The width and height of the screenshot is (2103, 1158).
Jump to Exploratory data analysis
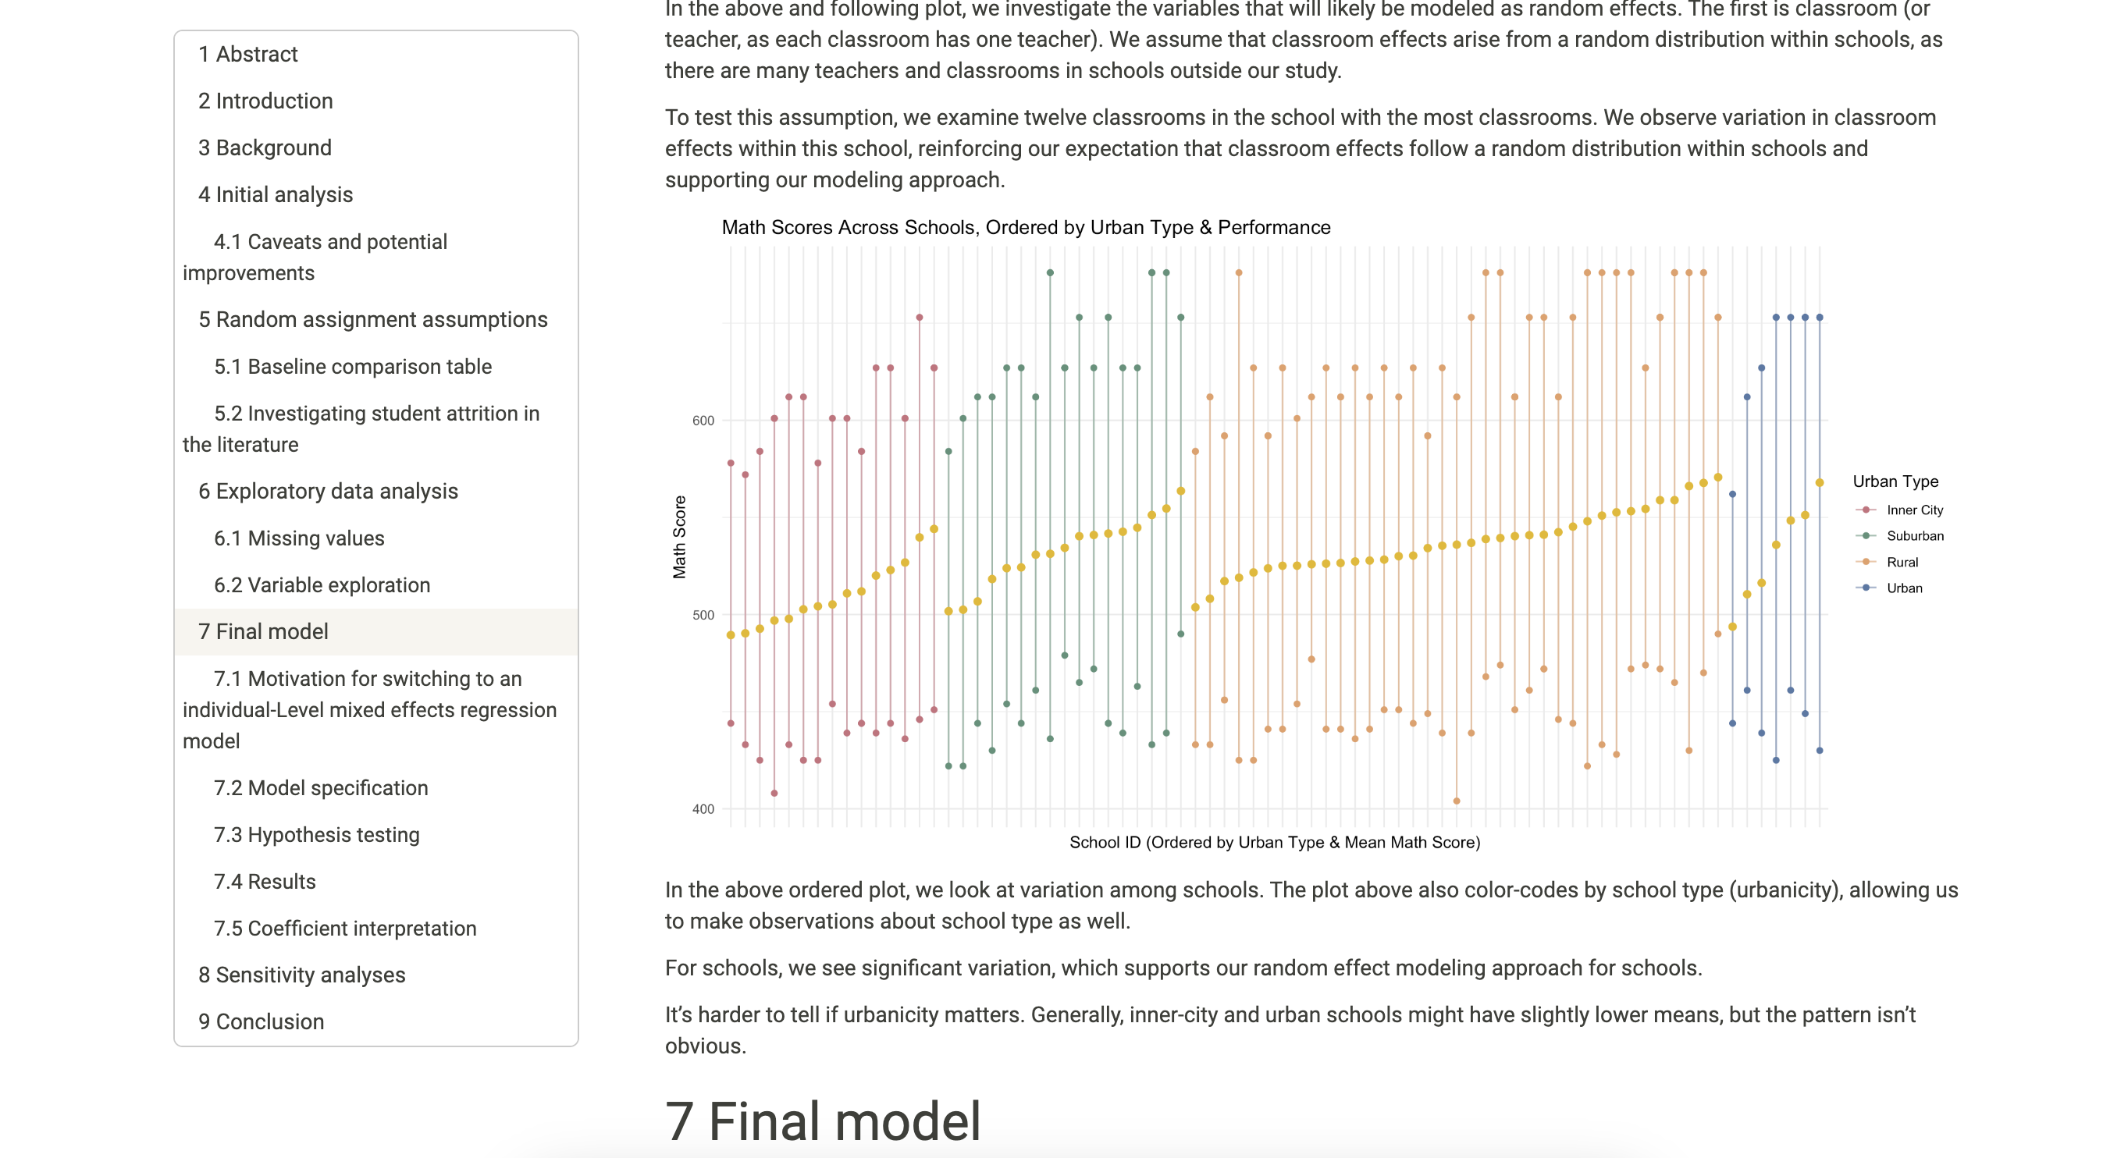(x=327, y=492)
